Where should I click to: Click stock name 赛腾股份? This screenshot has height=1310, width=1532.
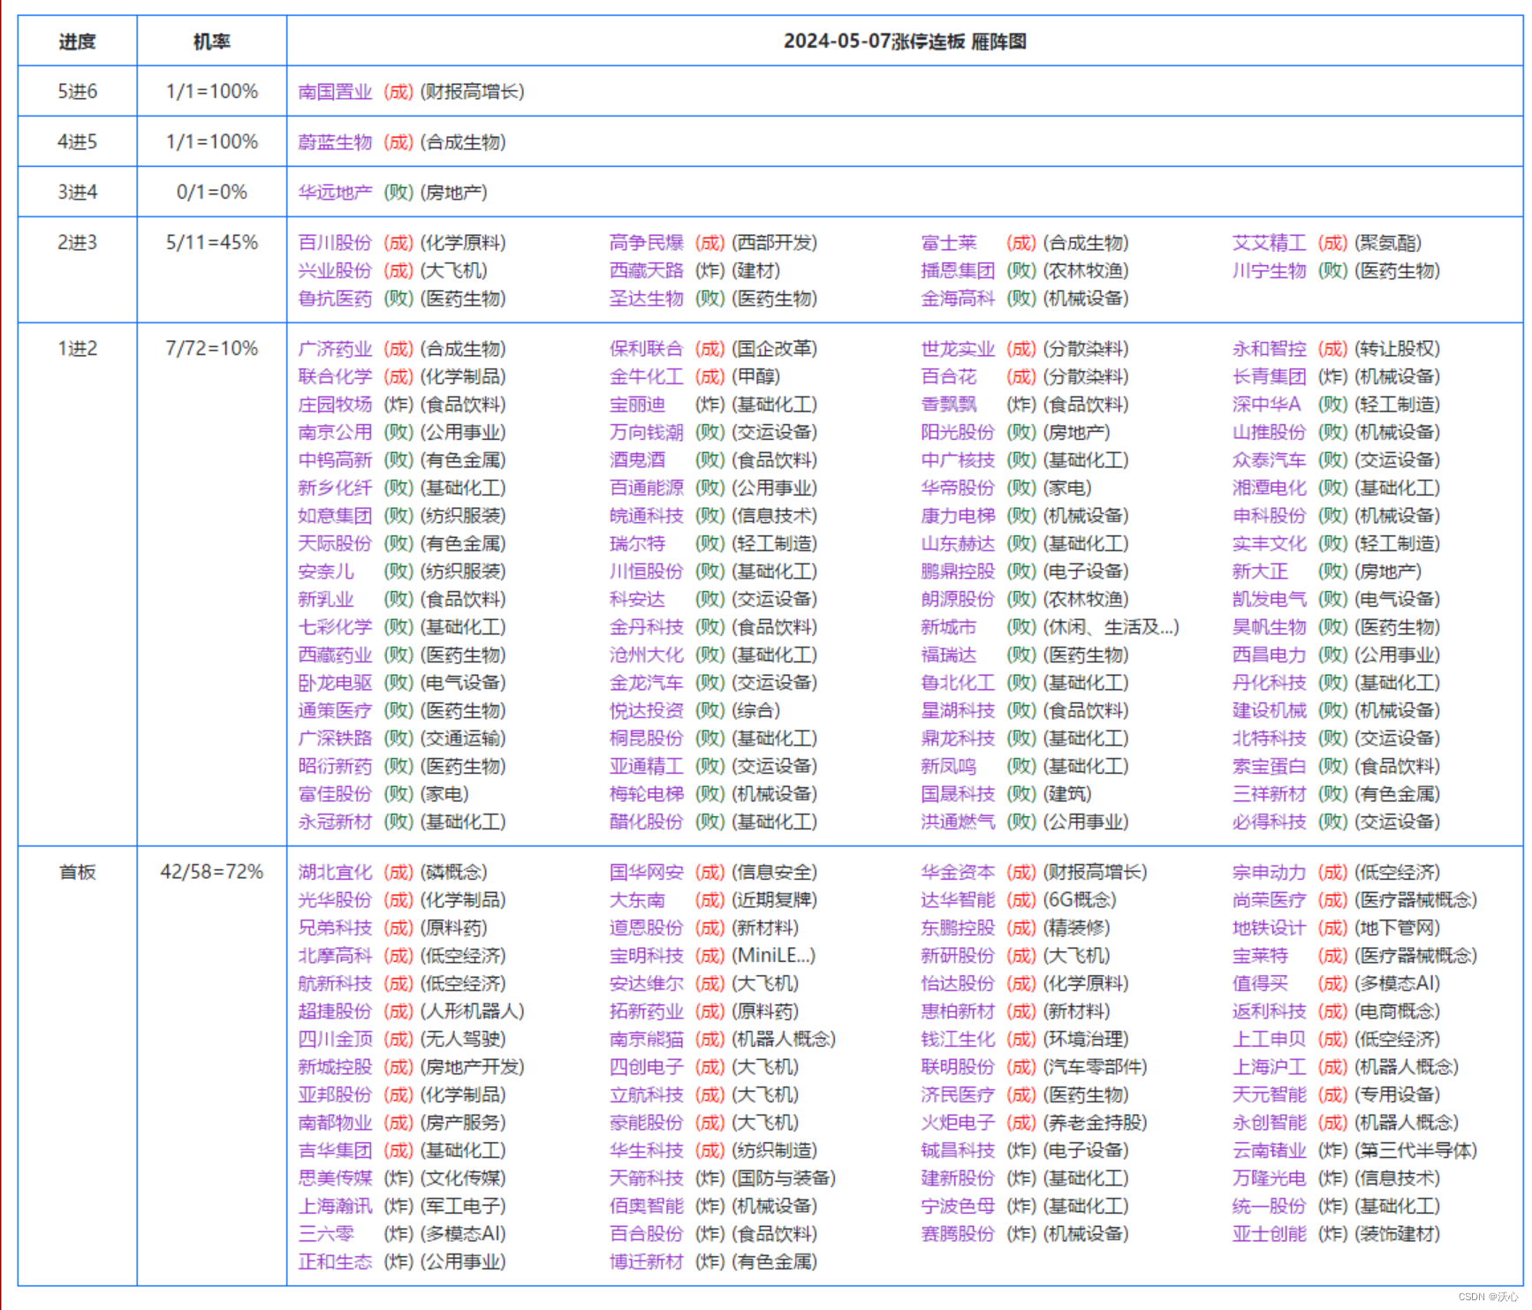pos(958,1234)
